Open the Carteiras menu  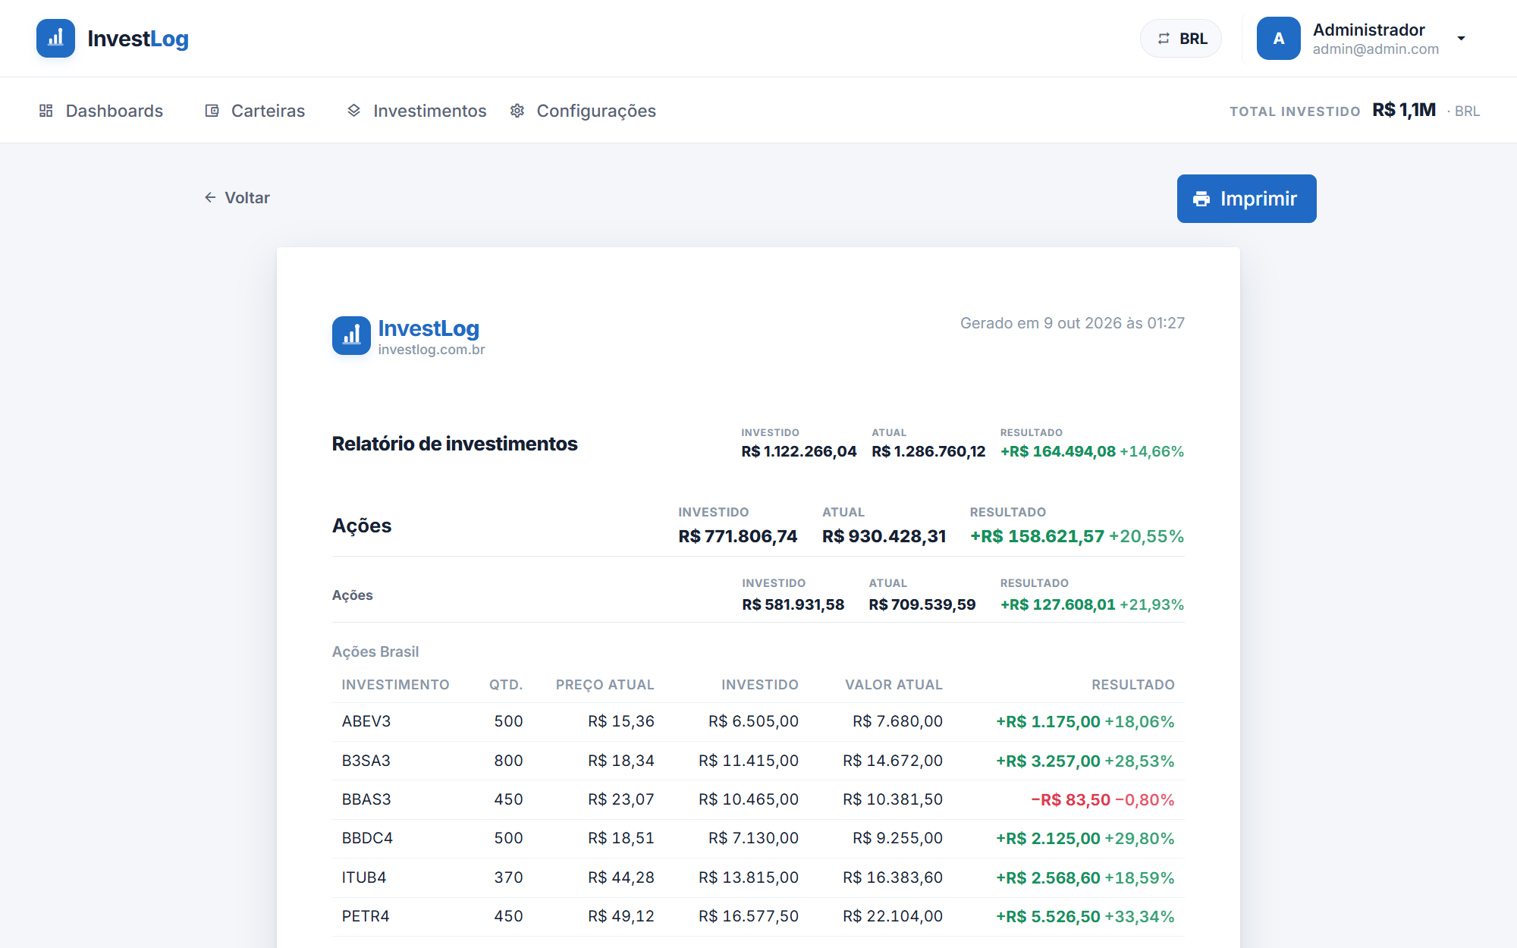pyautogui.click(x=255, y=111)
